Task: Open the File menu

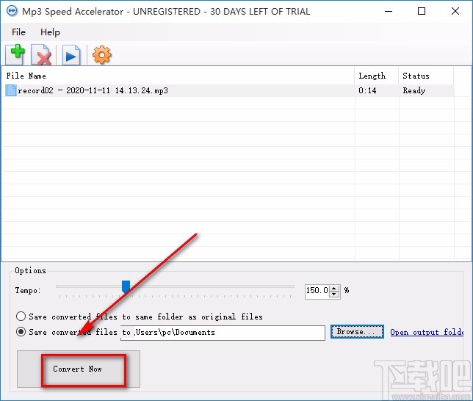Action: [18, 32]
